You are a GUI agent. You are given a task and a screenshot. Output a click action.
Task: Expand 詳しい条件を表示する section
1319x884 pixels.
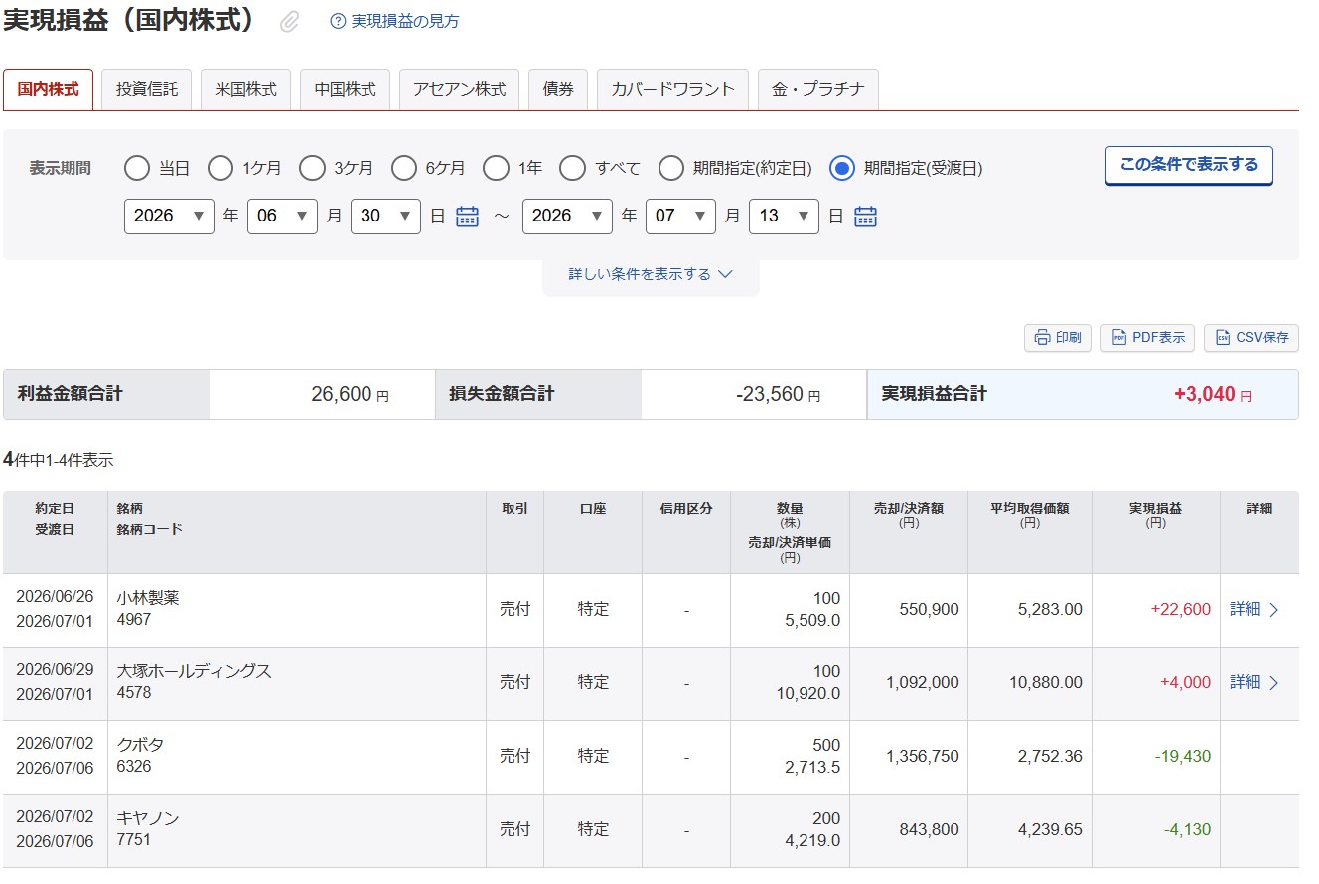tap(651, 275)
